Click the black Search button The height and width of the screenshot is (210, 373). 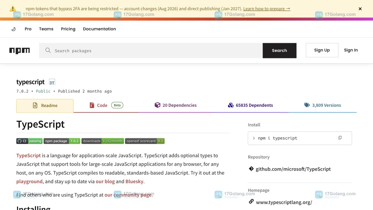pos(279,50)
